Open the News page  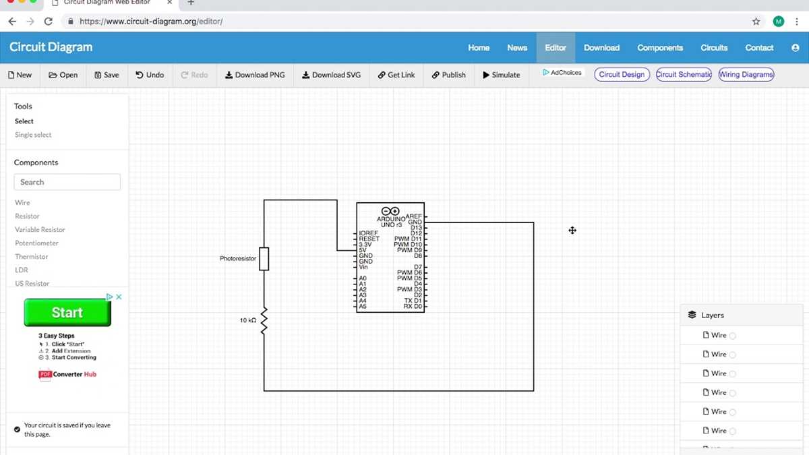click(517, 48)
